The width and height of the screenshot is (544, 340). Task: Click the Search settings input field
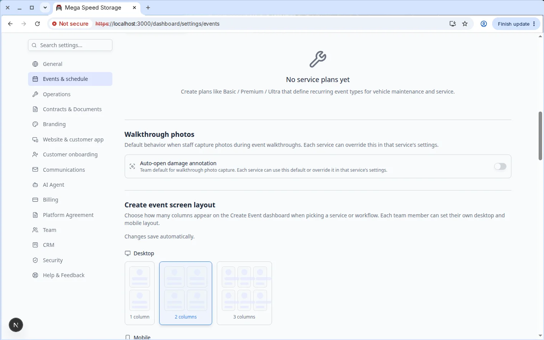[x=70, y=45]
